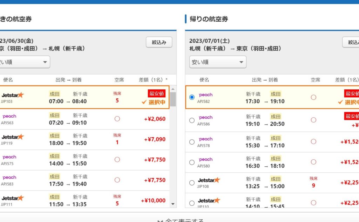
Task: Click the return table 空席 column header
Action: coord(315,80)
